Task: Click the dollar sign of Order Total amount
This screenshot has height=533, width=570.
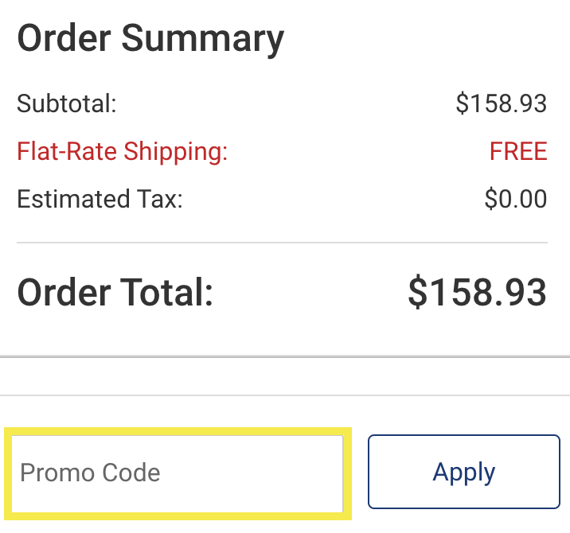Action: tap(418, 293)
